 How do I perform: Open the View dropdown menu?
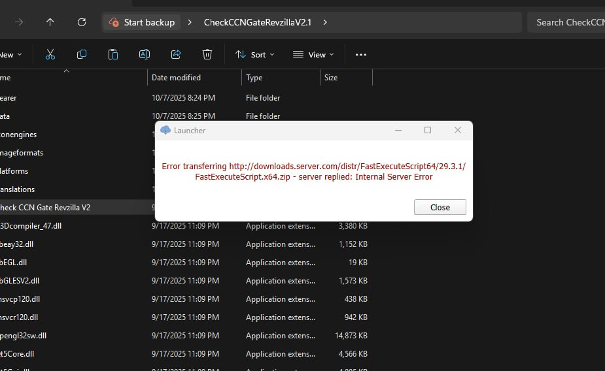pos(313,55)
